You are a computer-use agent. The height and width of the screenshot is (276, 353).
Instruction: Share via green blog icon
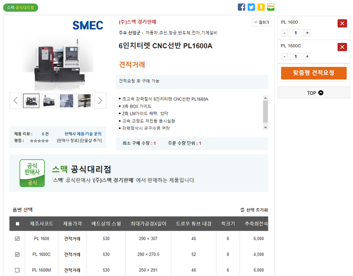pyautogui.click(x=271, y=7)
